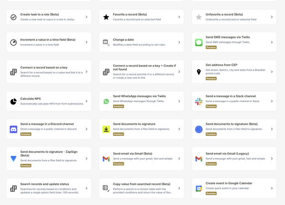This screenshot has height=205, width=285.
Task: Expand arrow on Search records and update status
Action: pyautogui.click(x=86, y=188)
